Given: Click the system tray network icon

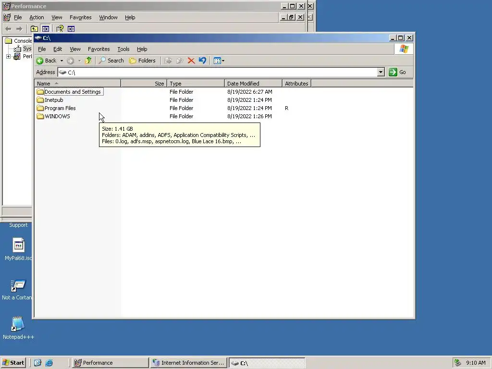Looking at the screenshot, I should point(458,363).
